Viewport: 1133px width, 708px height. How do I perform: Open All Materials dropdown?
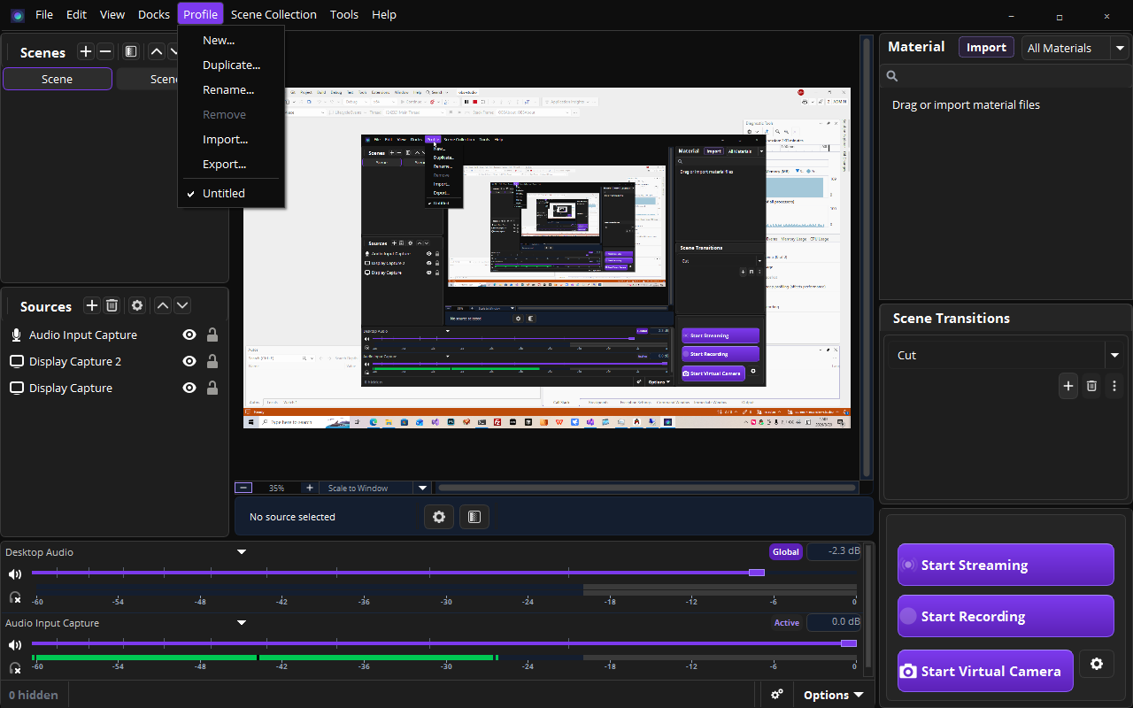coord(1075,48)
